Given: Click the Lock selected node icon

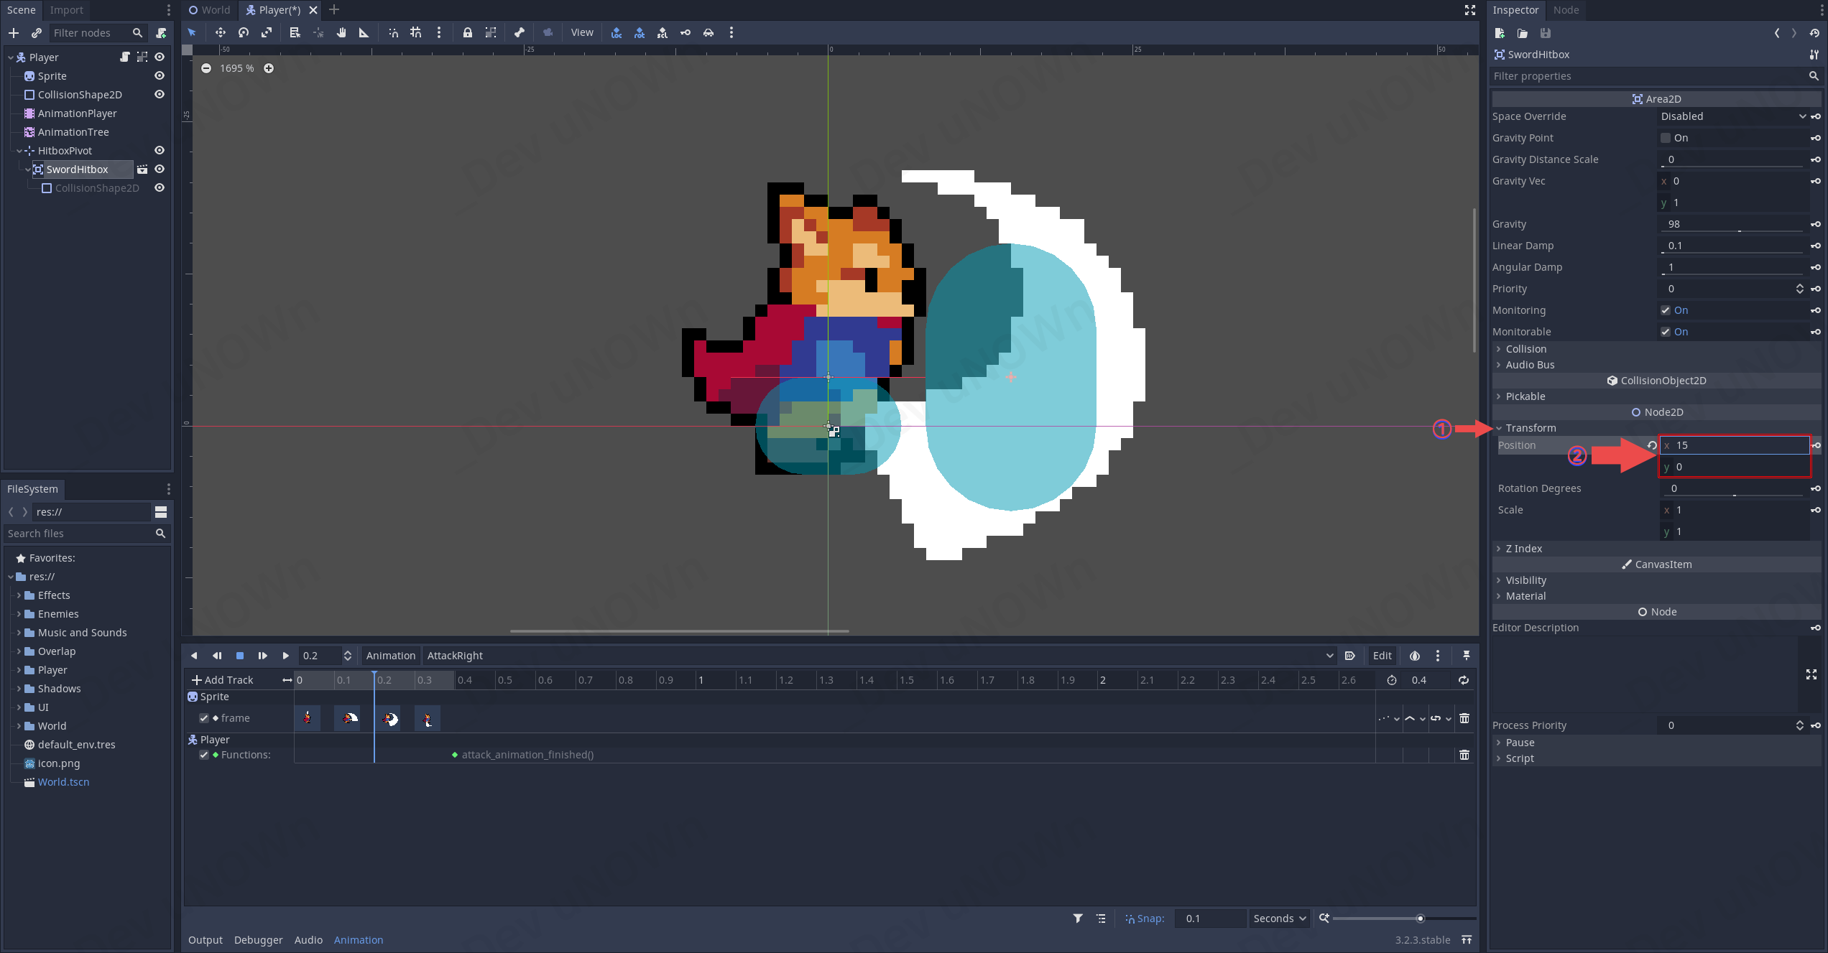Looking at the screenshot, I should (467, 32).
